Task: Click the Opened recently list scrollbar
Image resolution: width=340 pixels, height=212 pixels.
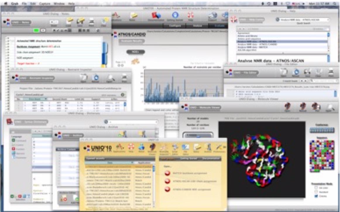Action: pos(154,186)
